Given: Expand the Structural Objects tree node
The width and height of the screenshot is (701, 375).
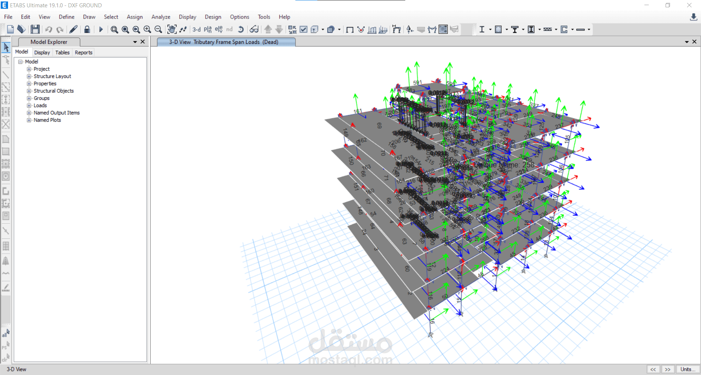Looking at the screenshot, I should click(x=29, y=91).
